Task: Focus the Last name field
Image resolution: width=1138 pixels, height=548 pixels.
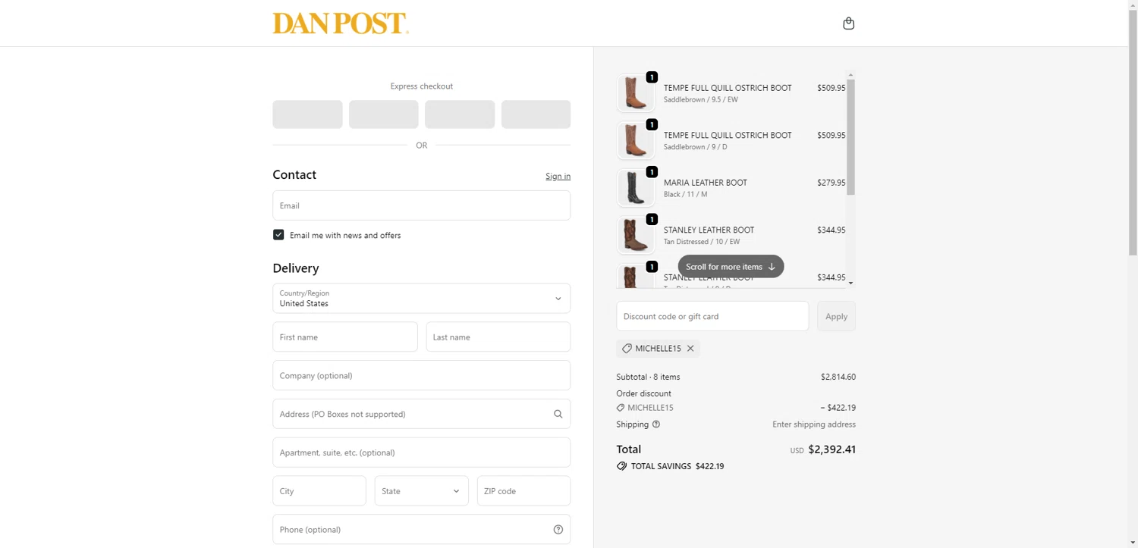Action: pos(498,337)
